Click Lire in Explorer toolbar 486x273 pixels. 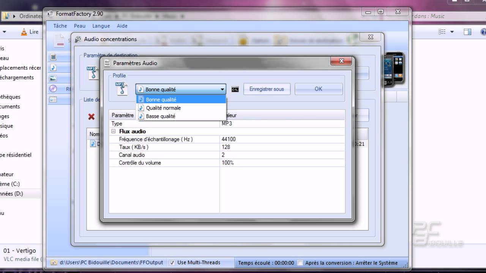click(30, 32)
